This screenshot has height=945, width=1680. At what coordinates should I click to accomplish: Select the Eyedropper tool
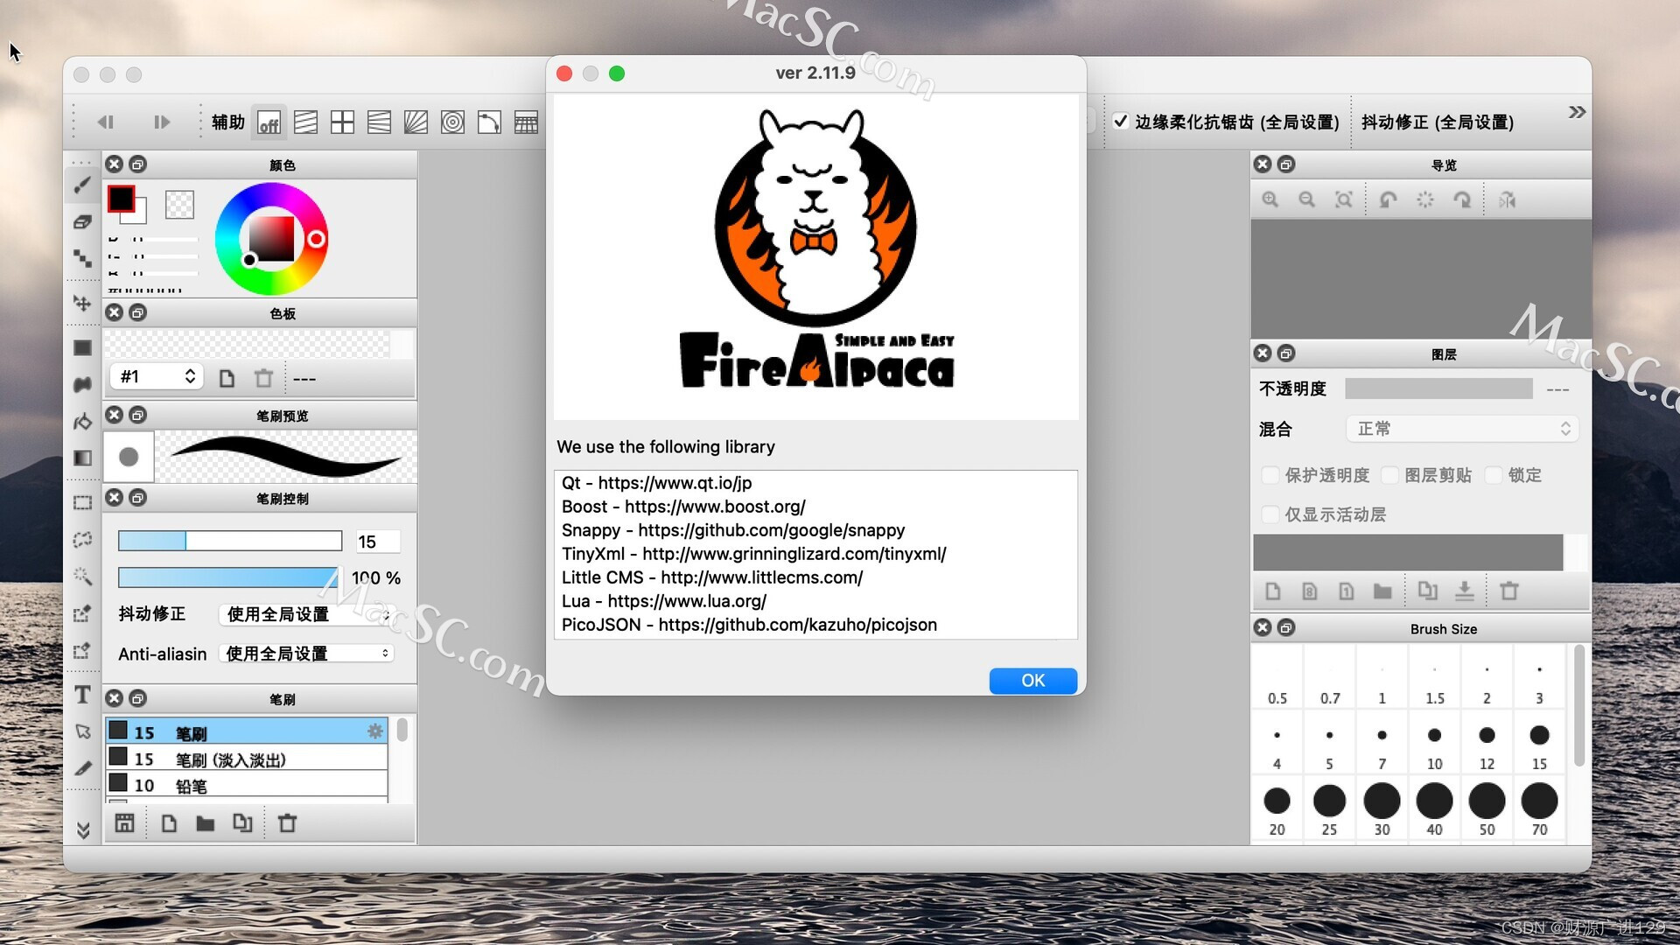[82, 768]
